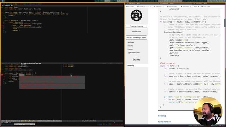Click the src/server/routes/mod.rs pane title
The width and height of the screenshot is (226, 127).
click(31, 63)
